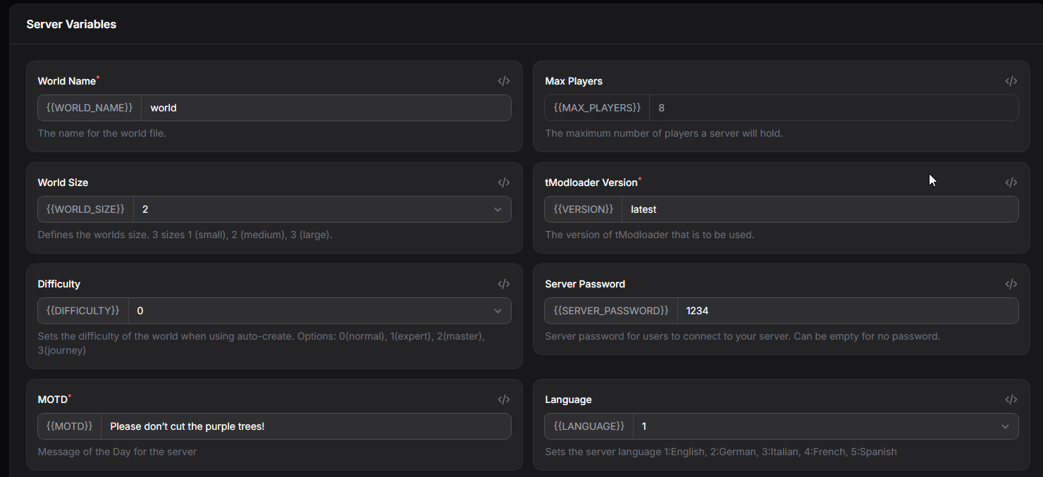Click the code icon on Difficulty card

(x=503, y=284)
